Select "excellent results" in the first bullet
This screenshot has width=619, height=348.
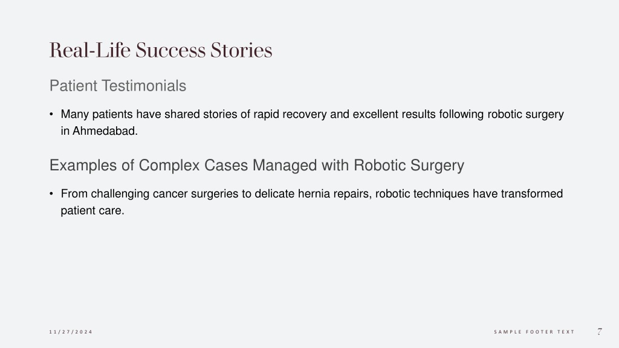coord(394,114)
